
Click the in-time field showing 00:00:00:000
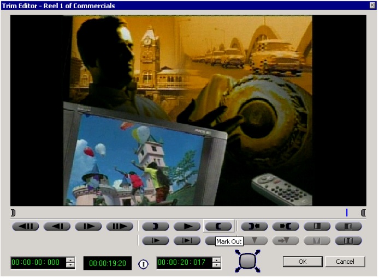(x=38, y=263)
